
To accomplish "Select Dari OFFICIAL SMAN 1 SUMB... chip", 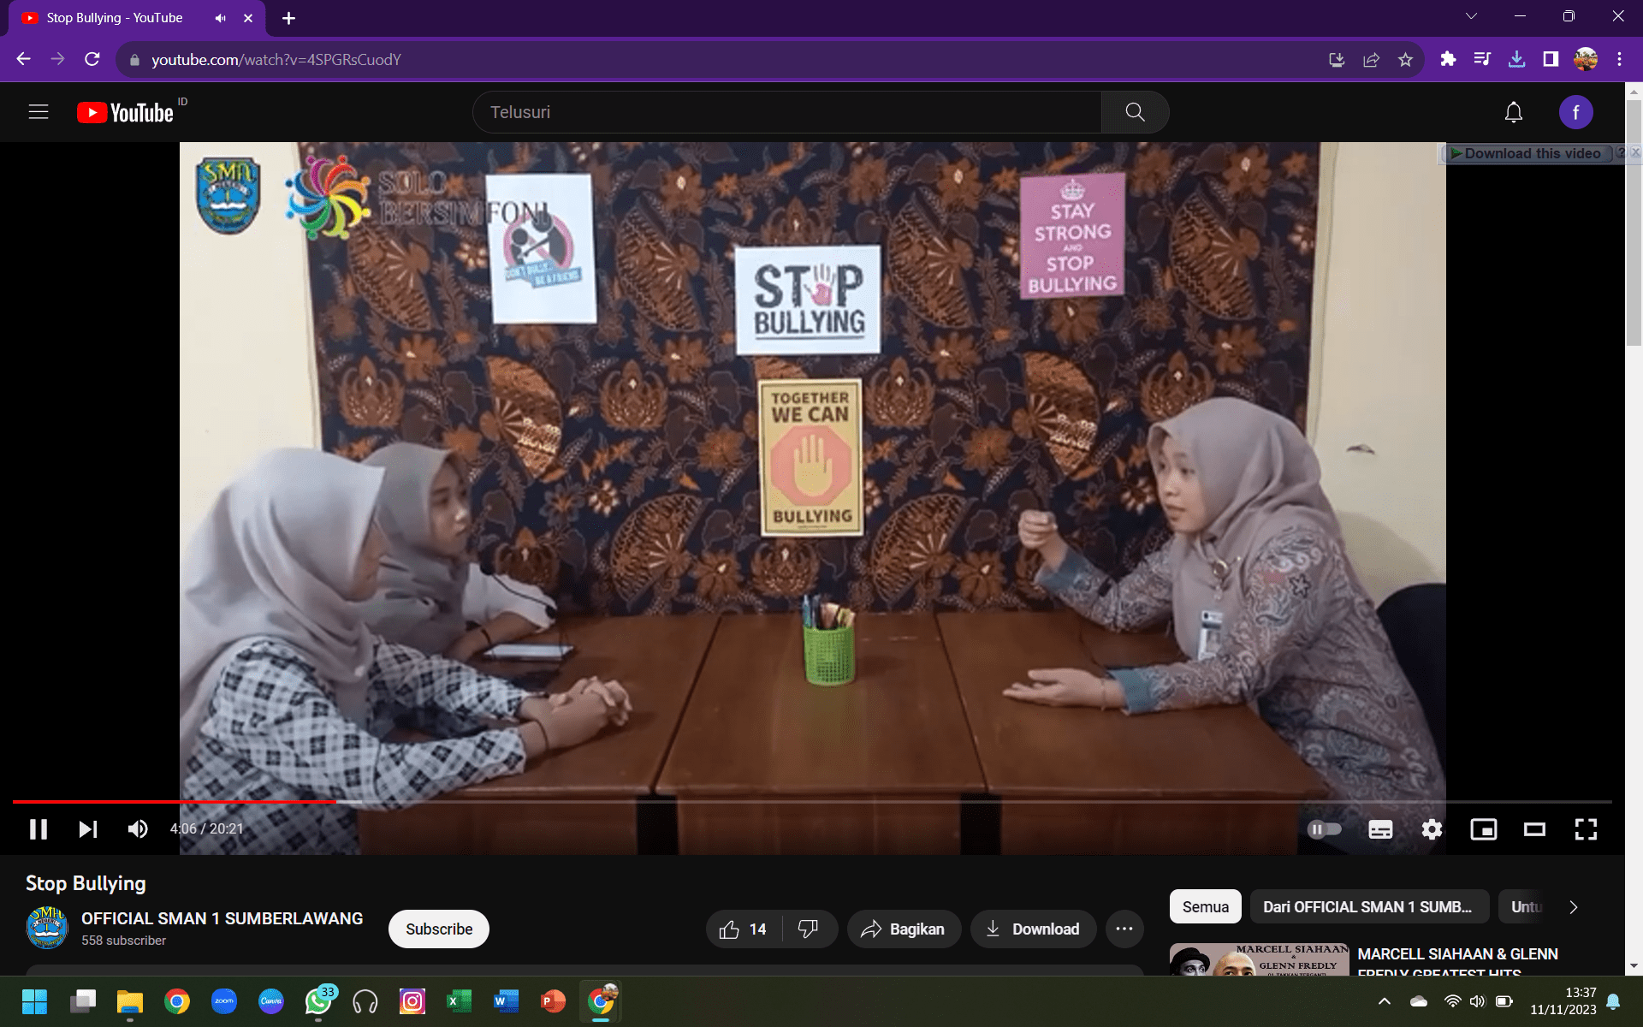I will [1367, 906].
